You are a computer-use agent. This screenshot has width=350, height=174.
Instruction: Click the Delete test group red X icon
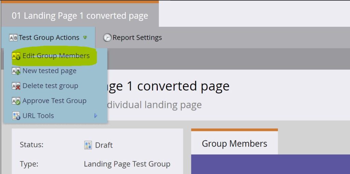point(16,86)
